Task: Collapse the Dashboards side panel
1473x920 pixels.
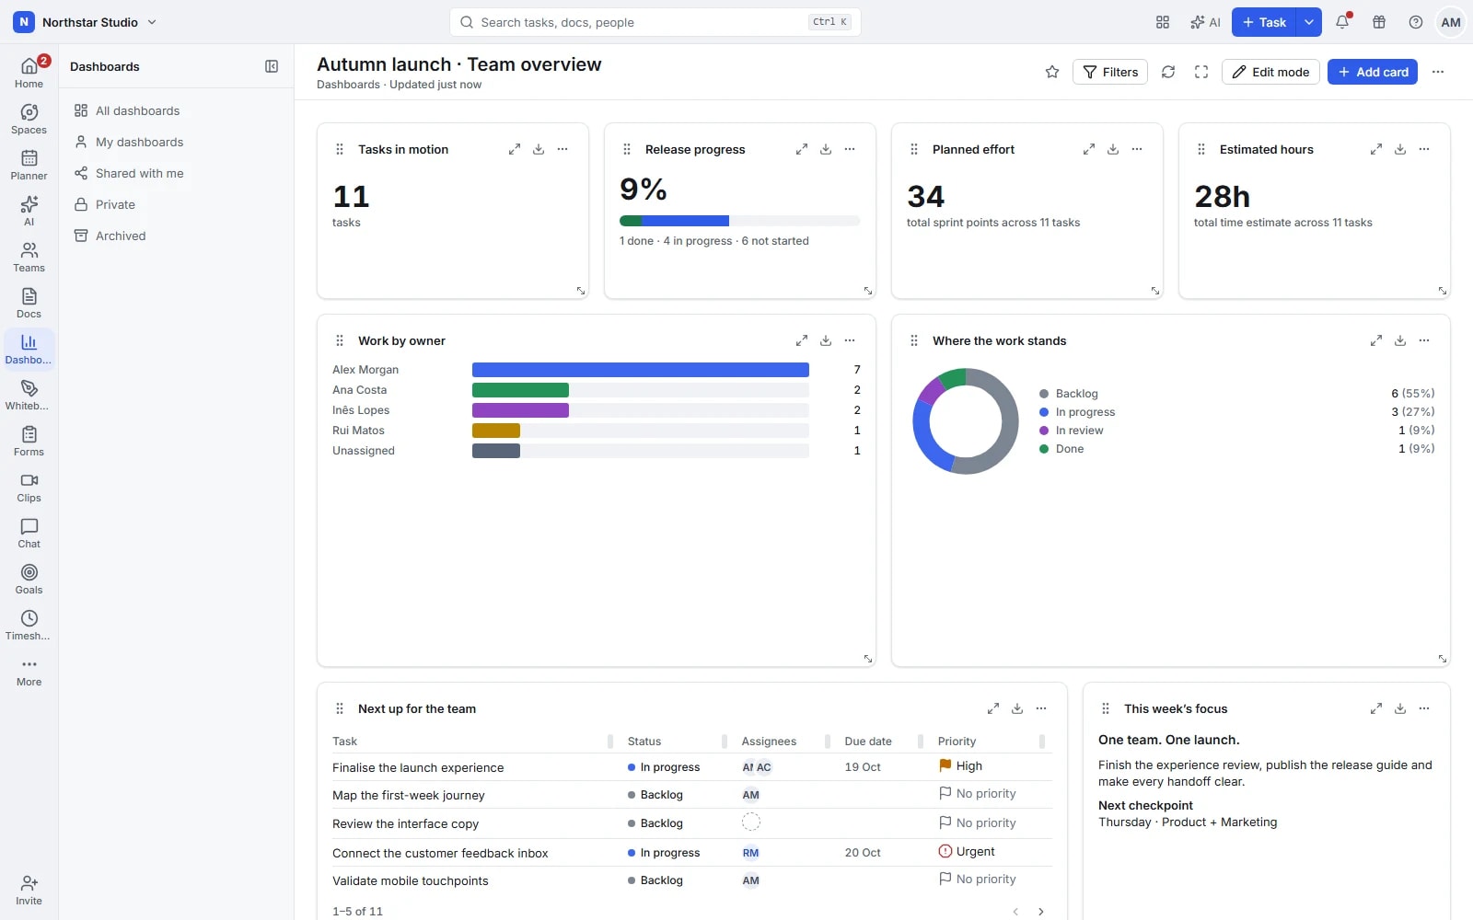Action: point(272,66)
